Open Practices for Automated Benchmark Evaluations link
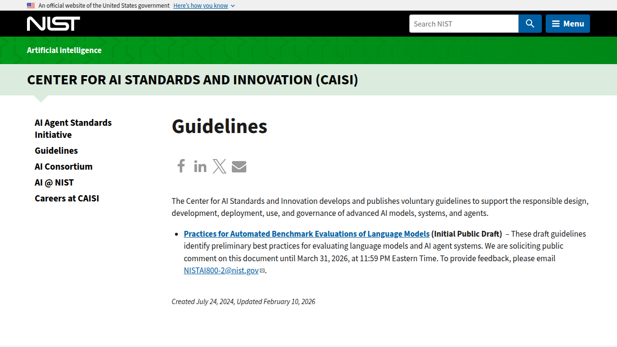Screen dimensions: 617x347 307,234
